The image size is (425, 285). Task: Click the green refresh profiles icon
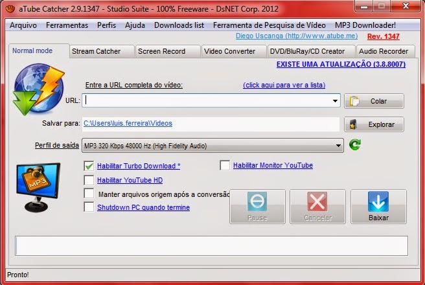[x=355, y=144]
